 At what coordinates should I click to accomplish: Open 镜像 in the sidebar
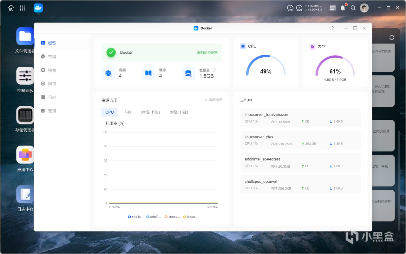click(x=62, y=70)
